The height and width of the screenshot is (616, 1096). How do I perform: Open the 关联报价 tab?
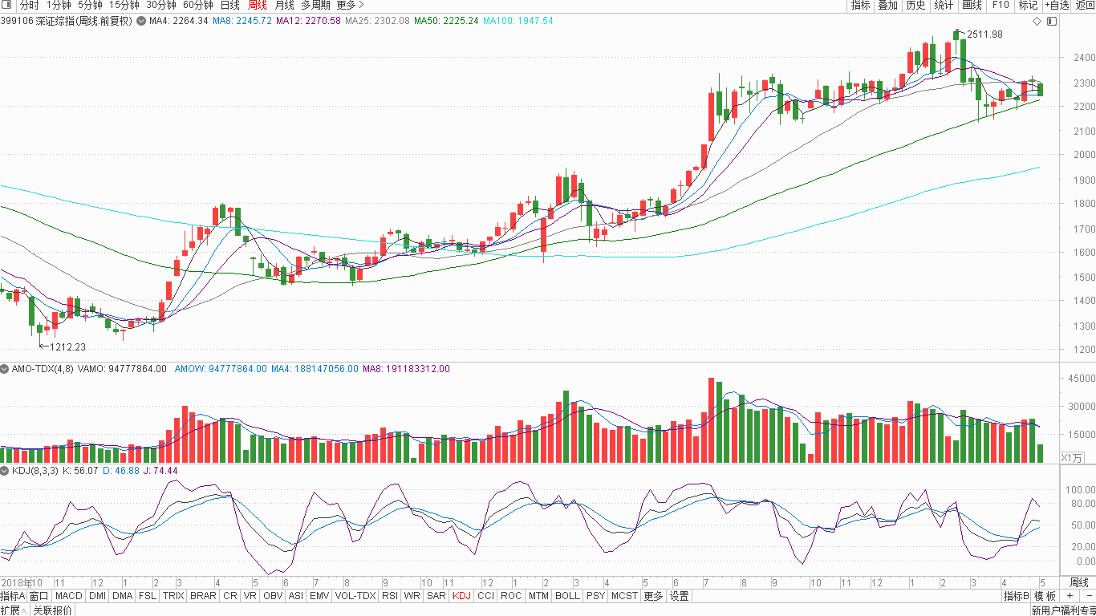(52, 610)
